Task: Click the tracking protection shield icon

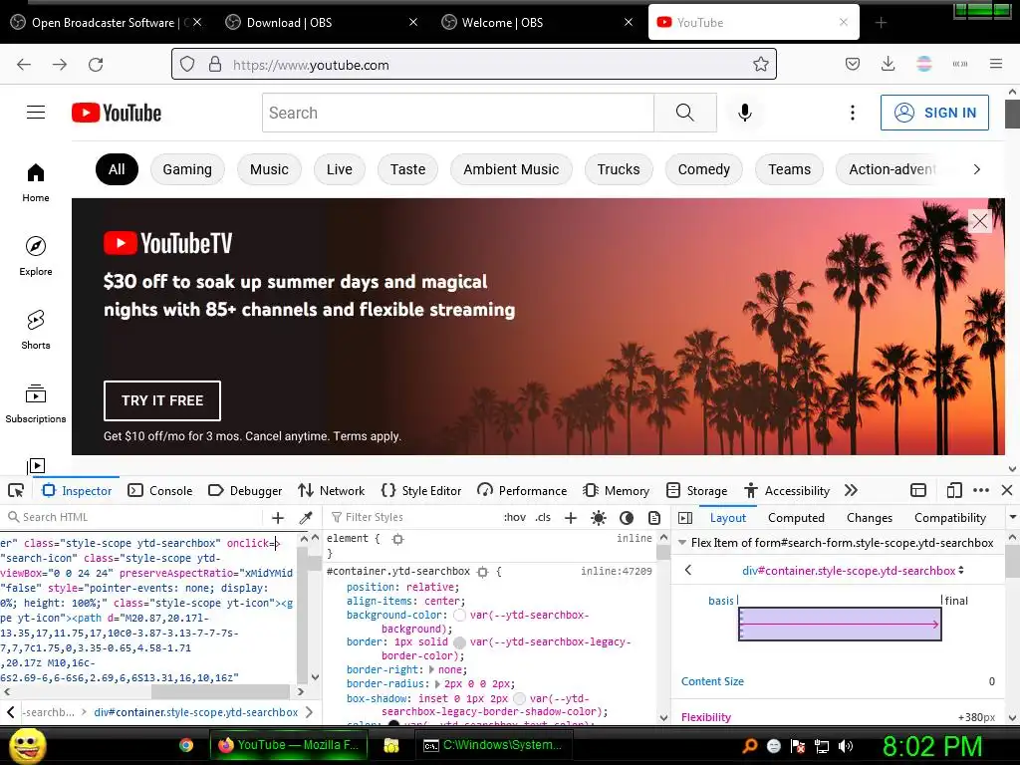Action: coord(187,64)
